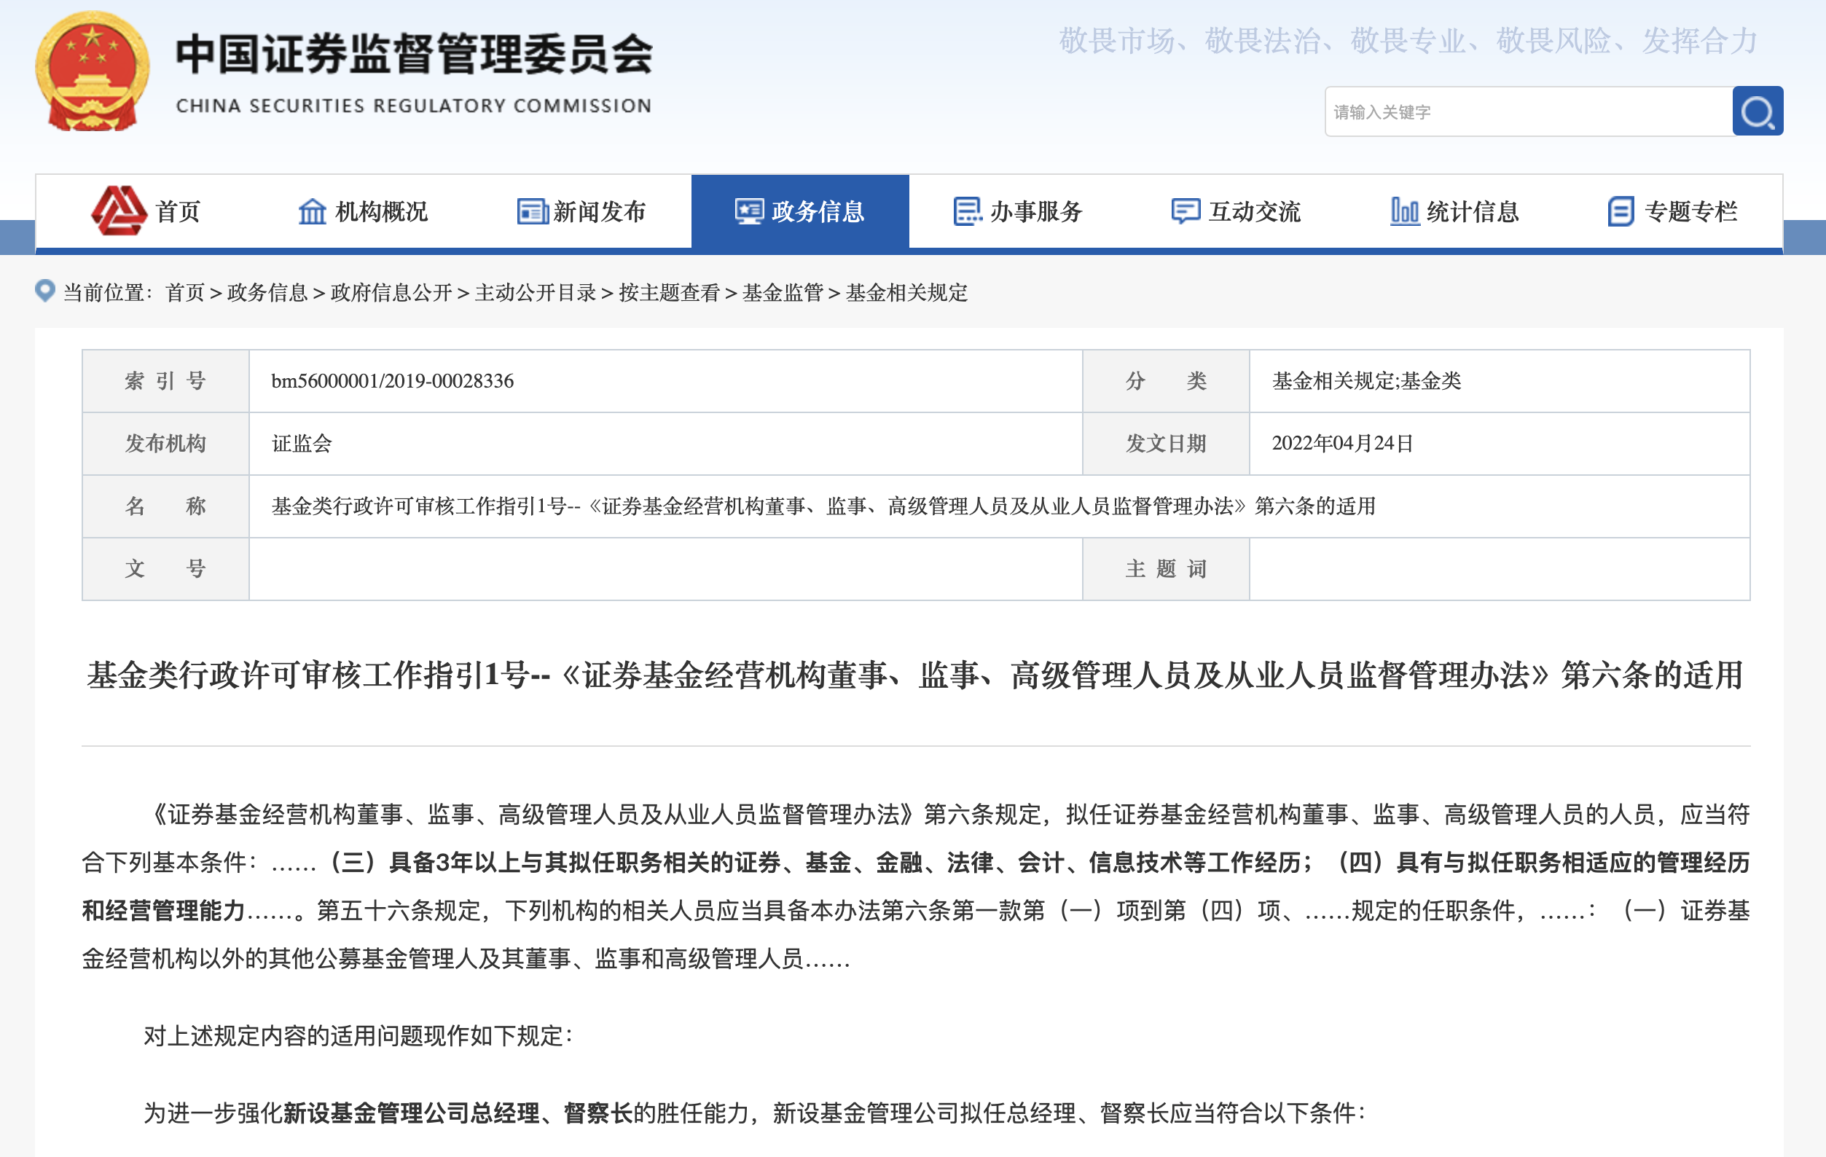Image resolution: width=1826 pixels, height=1157 pixels.
Task: Open 基金相关规定 breadcrumb link
Action: coord(906,293)
